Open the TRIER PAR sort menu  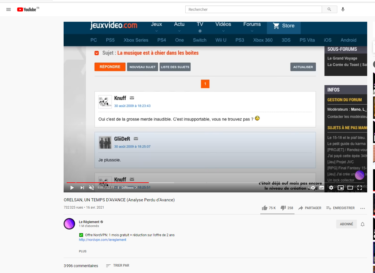(x=118, y=265)
